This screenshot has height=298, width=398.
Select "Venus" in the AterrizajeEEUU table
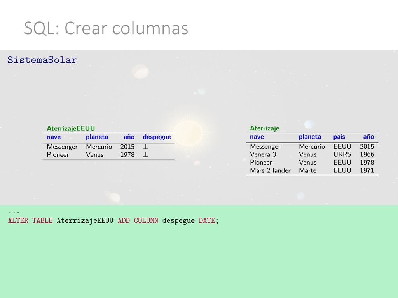click(95, 154)
